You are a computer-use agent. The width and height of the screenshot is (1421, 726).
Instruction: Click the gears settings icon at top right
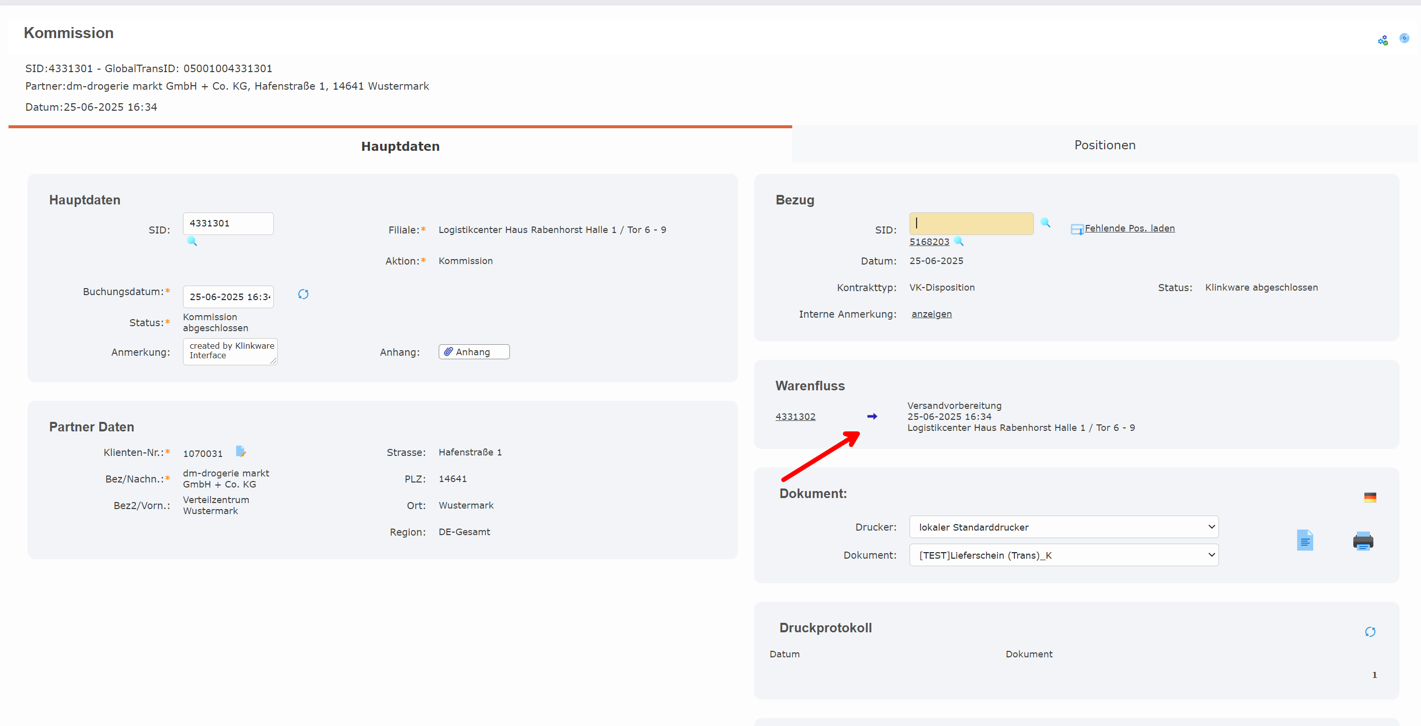click(x=1382, y=40)
